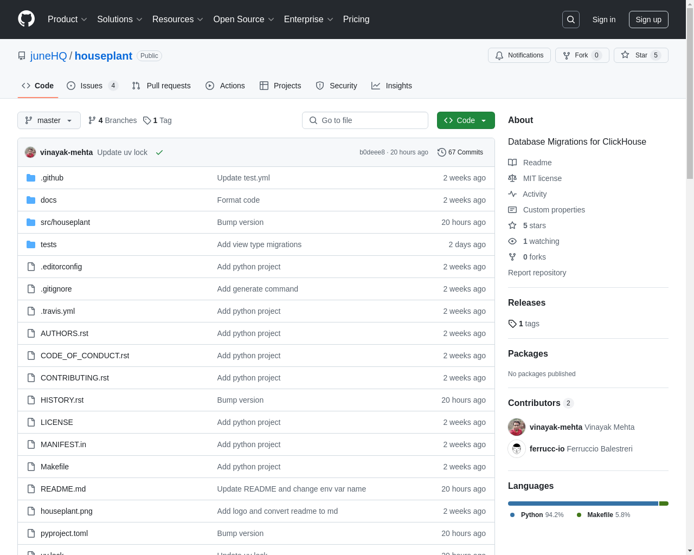Click the Python language color dot
The height and width of the screenshot is (555, 694).
[x=512, y=515]
